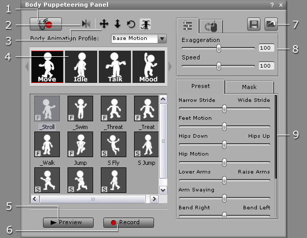This screenshot has height=238, width=307.
Task: Click the Speed value field
Action: point(266,66)
